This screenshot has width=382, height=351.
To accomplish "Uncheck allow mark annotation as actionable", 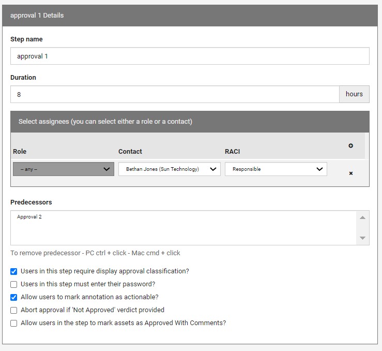I will click(14, 297).
